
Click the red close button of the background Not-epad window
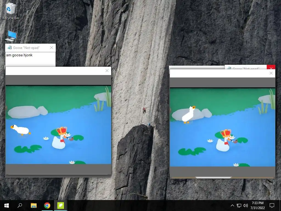point(271,67)
